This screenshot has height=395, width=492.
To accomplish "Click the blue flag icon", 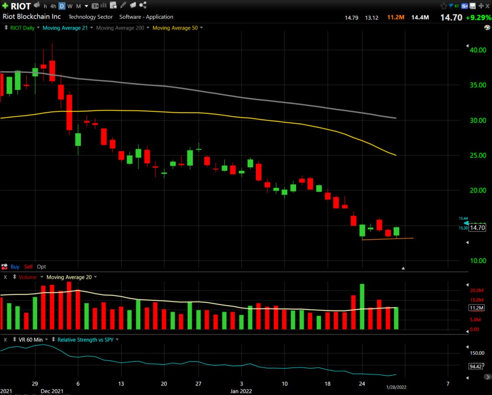I will click(x=451, y=6).
